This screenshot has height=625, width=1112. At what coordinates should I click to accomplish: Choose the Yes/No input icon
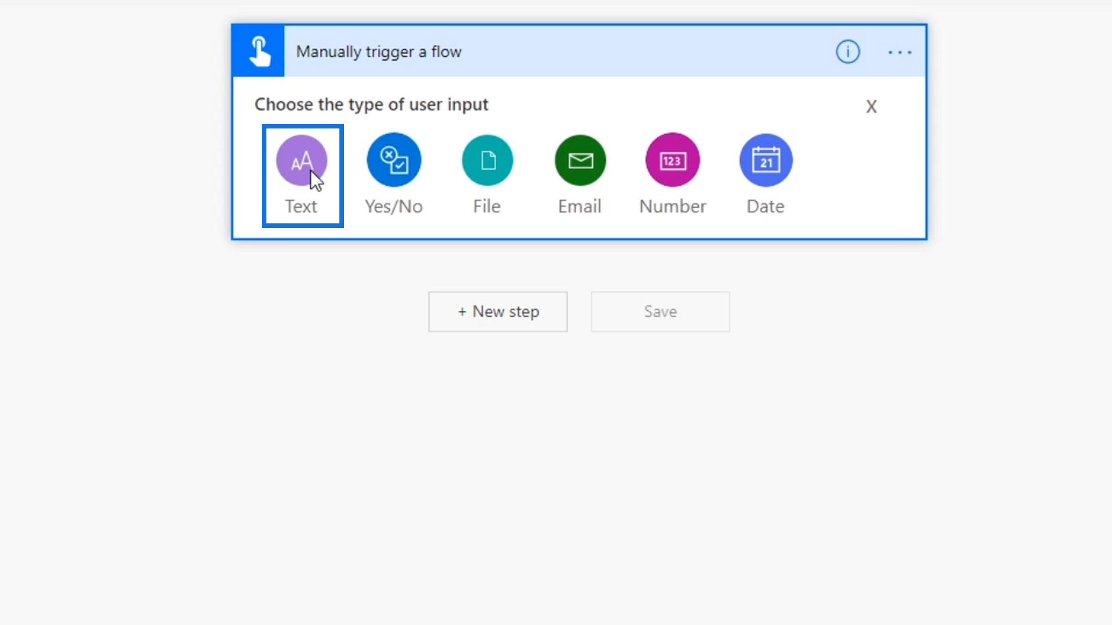click(x=394, y=160)
